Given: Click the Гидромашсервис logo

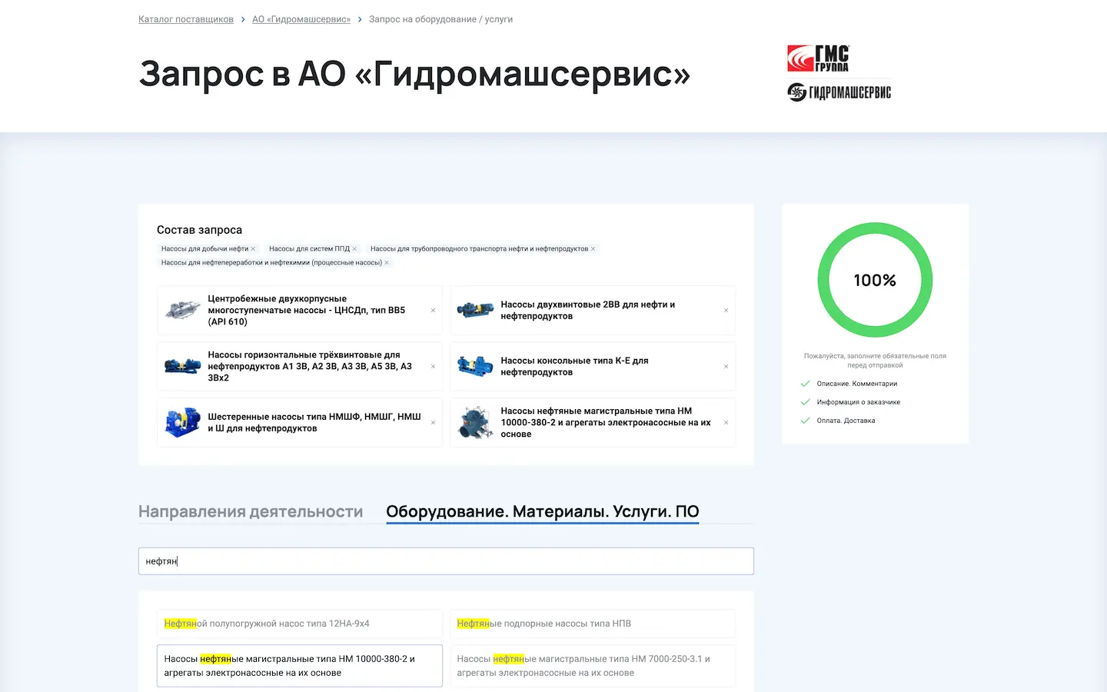Looking at the screenshot, I should pyautogui.click(x=839, y=92).
